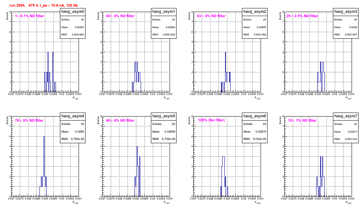This screenshot has width=364, height=209.
Task: Click RMS value 0.0001343 in havg_asym7
Action: (x=351, y=139)
